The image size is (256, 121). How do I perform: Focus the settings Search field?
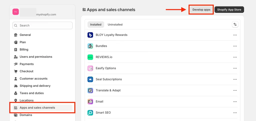pos(42,25)
